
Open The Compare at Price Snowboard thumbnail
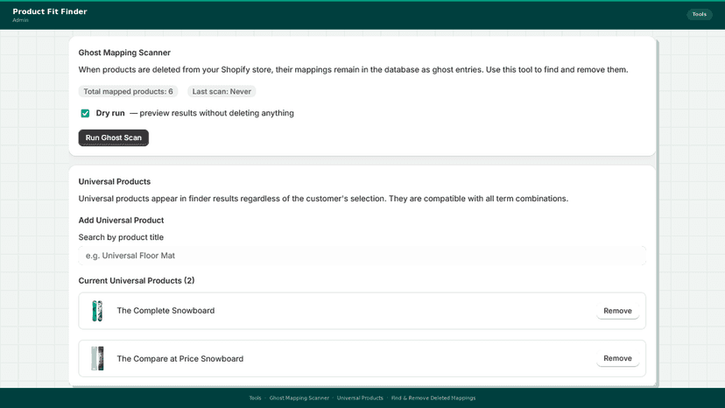pyautogui.click(x=97, y=358)
